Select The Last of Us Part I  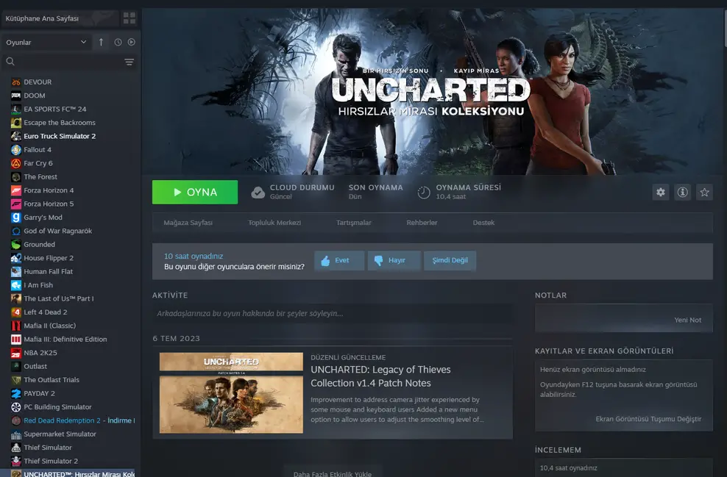(59, 298)
